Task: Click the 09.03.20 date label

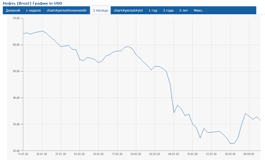Action: [x=174, y=154]
